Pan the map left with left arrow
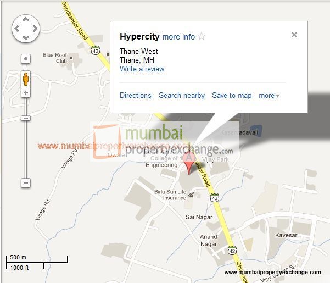Image resolution: width=330 pixels, height=283 pixels. click(x=16, y=29)
